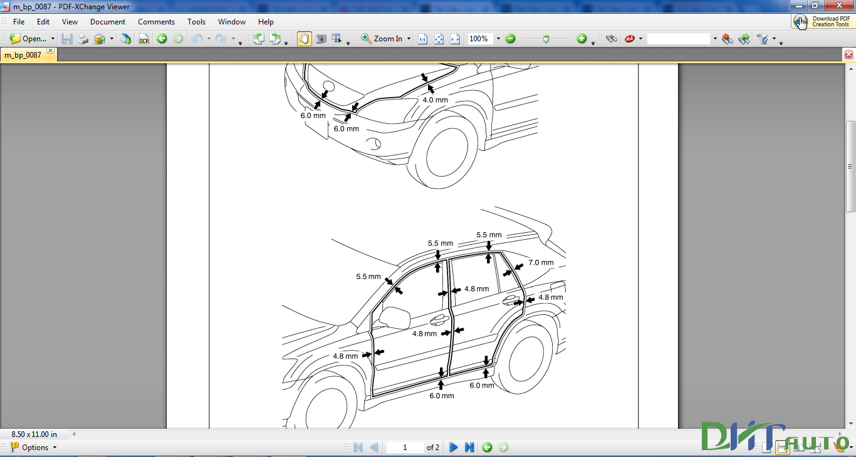Click the zoom slider handle
Image resolution: width=856 pixels, height=457 pixels.
[x=546, y=39]
